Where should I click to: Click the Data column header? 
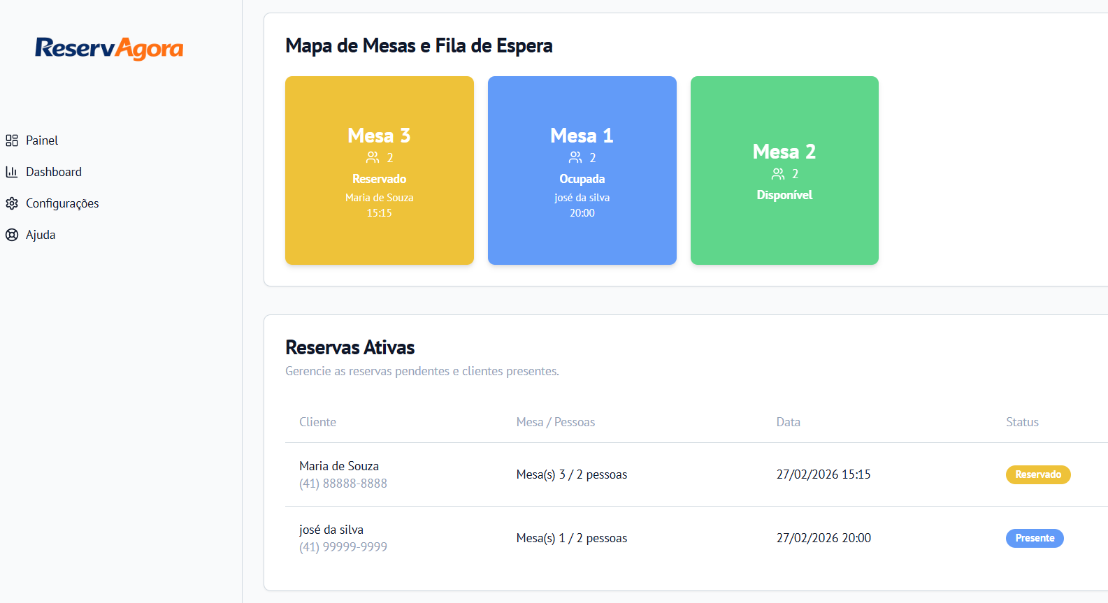tap(788, 422)
